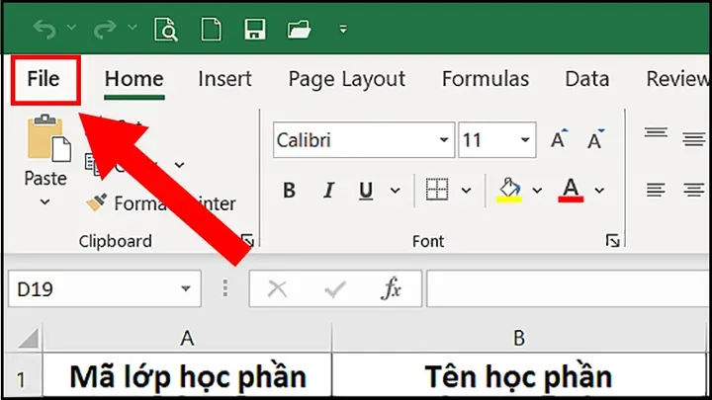Viewport: 712px width, 400px height.
Task: Open Font group dialog launcher
Action: (612, 240)
